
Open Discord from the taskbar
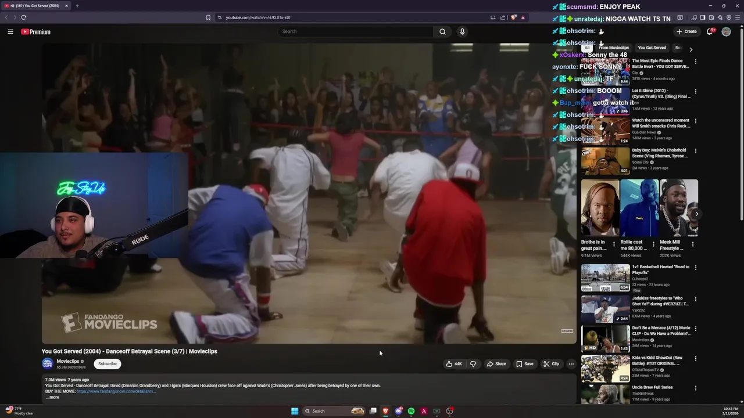point(398,411)
